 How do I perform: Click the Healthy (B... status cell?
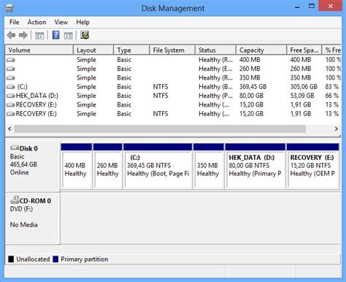click(215, 87)
